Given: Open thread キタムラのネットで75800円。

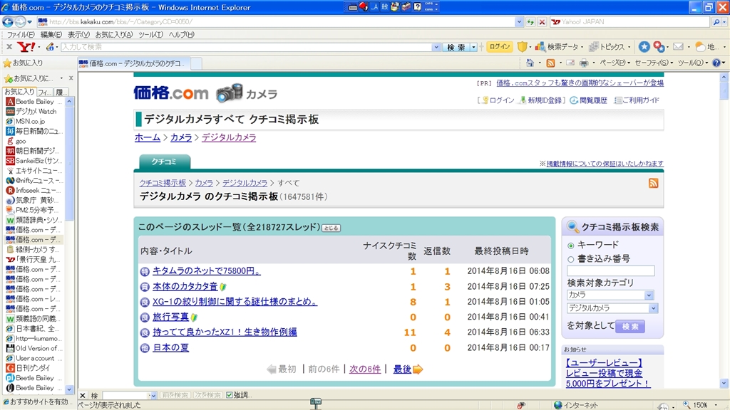Looking at the screenshot, I should coord(207,271).
